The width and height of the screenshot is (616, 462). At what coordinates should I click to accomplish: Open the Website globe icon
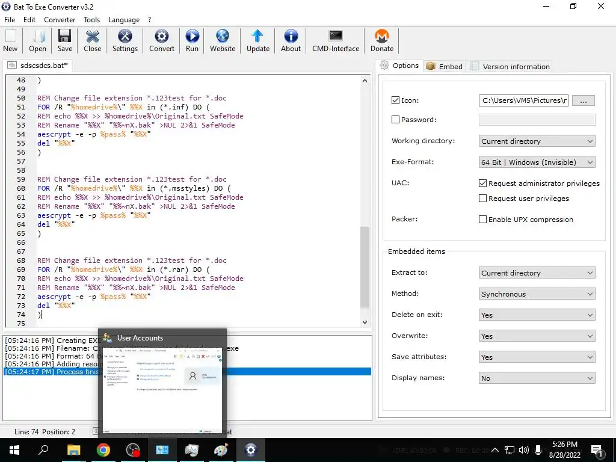[x=223, y=41]
